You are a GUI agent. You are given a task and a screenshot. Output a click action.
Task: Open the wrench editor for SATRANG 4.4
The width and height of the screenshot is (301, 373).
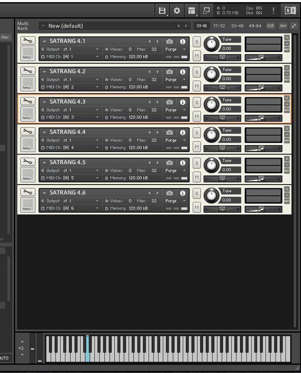click(x=28, y=132)
